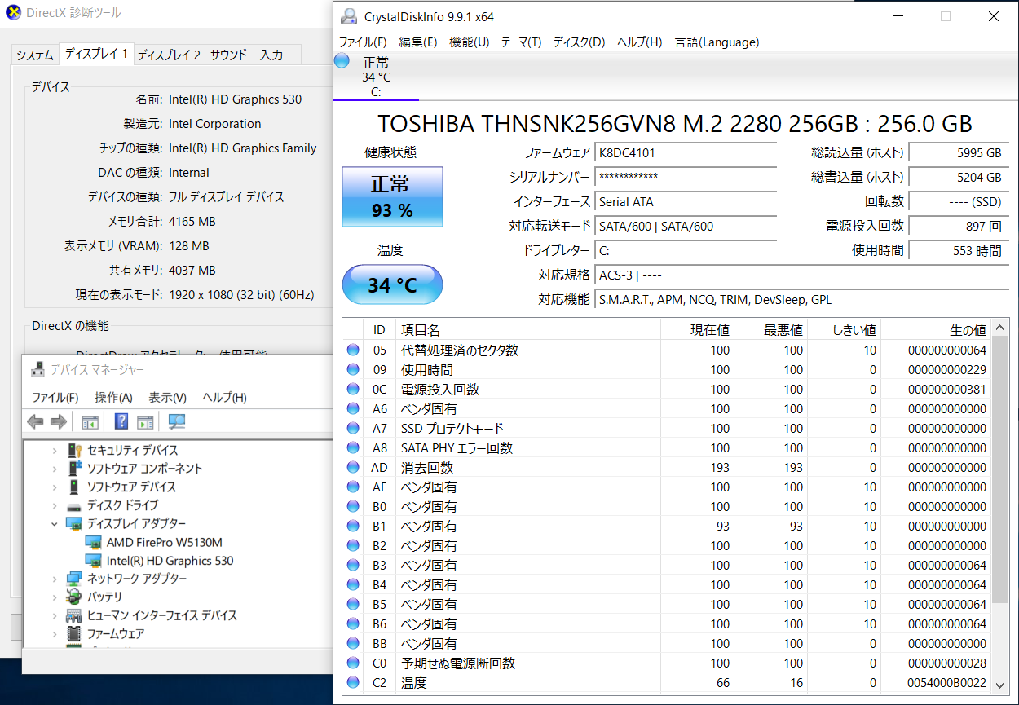Click the human interface devices category icon

tap(74, 615)
